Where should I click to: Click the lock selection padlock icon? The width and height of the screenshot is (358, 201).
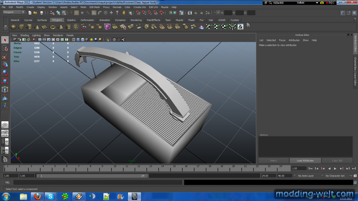(x=124, y=13)
